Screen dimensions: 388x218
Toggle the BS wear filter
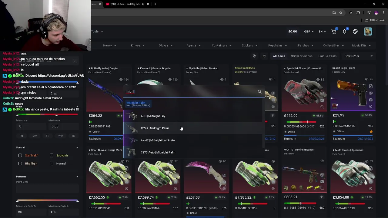coord(74,136)
